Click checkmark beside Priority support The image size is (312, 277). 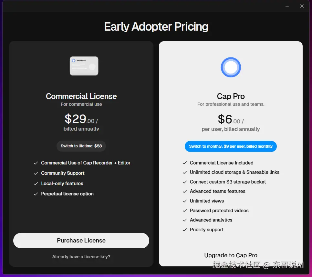tap(185, 230)
